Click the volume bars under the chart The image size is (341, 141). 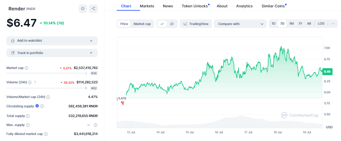click(x=220, y=122)
